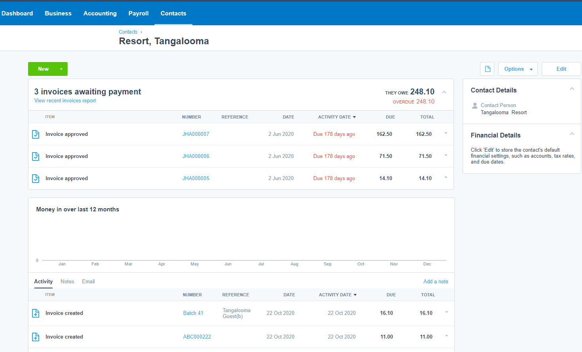582x352 pixels.
Task: Click the 71.50 total amount for JHA000006
Action: click(x=425, y=156)
